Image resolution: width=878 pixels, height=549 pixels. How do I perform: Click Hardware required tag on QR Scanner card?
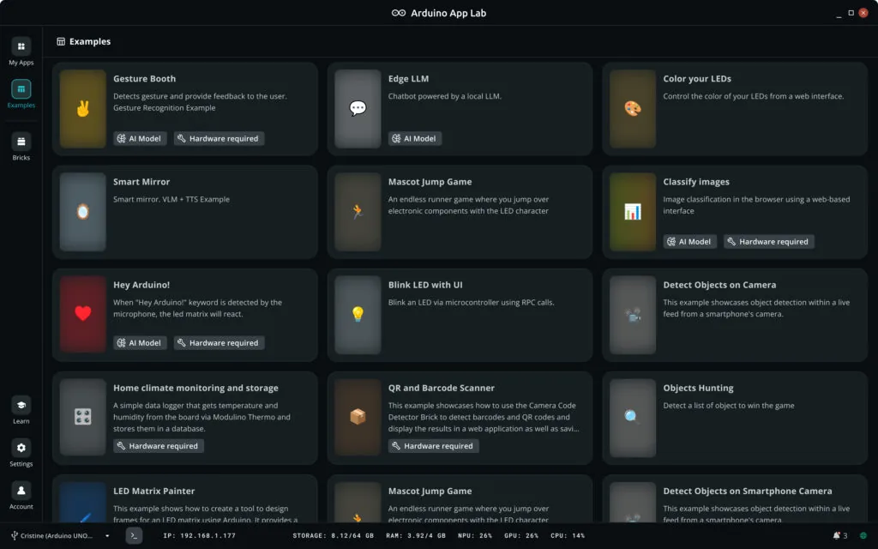click(433, 446)
